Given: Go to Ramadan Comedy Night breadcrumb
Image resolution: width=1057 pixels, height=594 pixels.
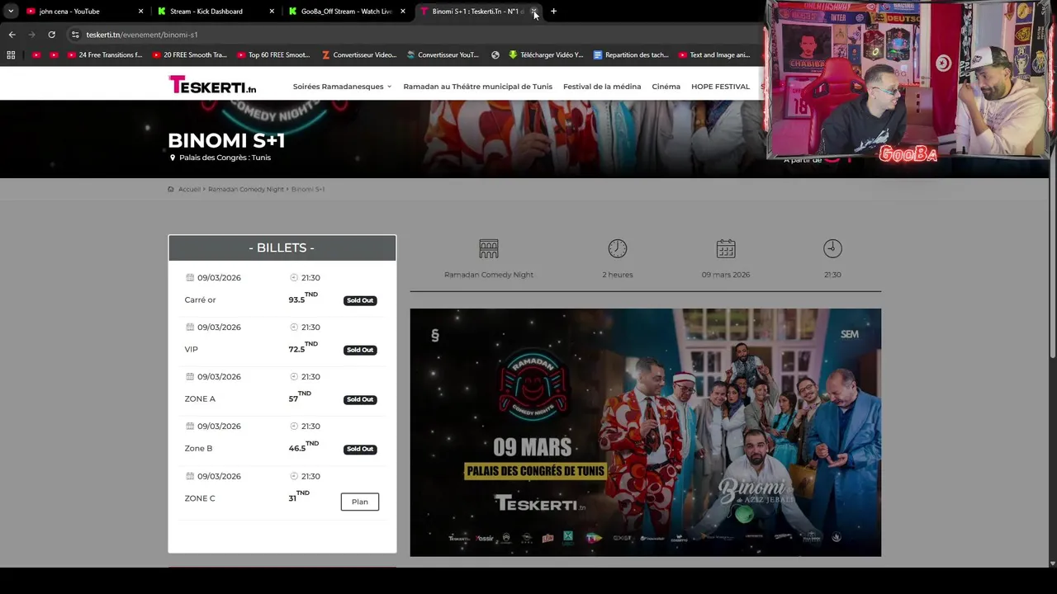Looking at the screenshot, I should (246, 189).
